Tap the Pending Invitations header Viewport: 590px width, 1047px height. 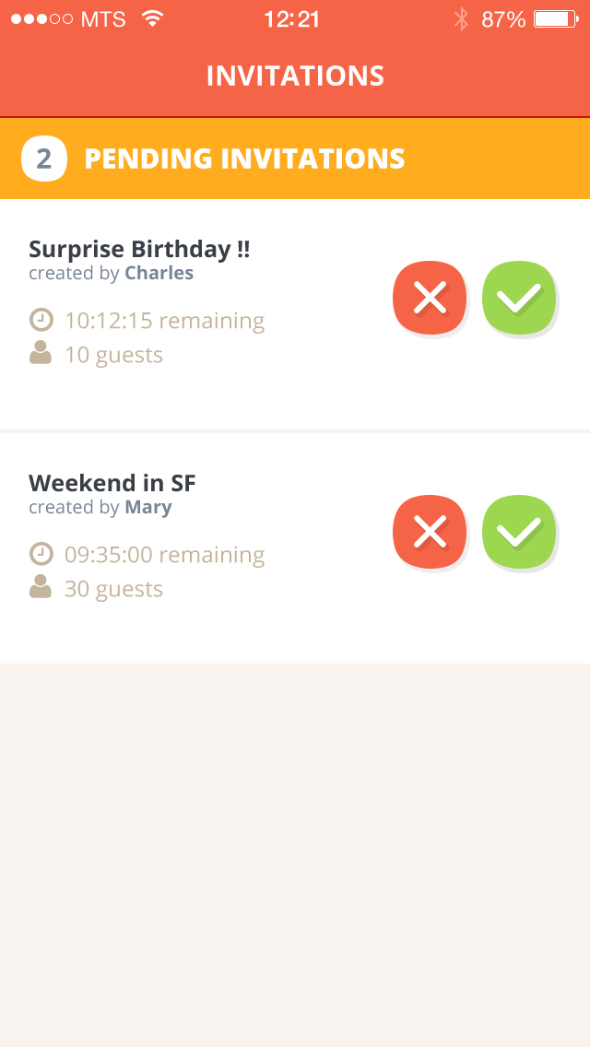[244, 159]
